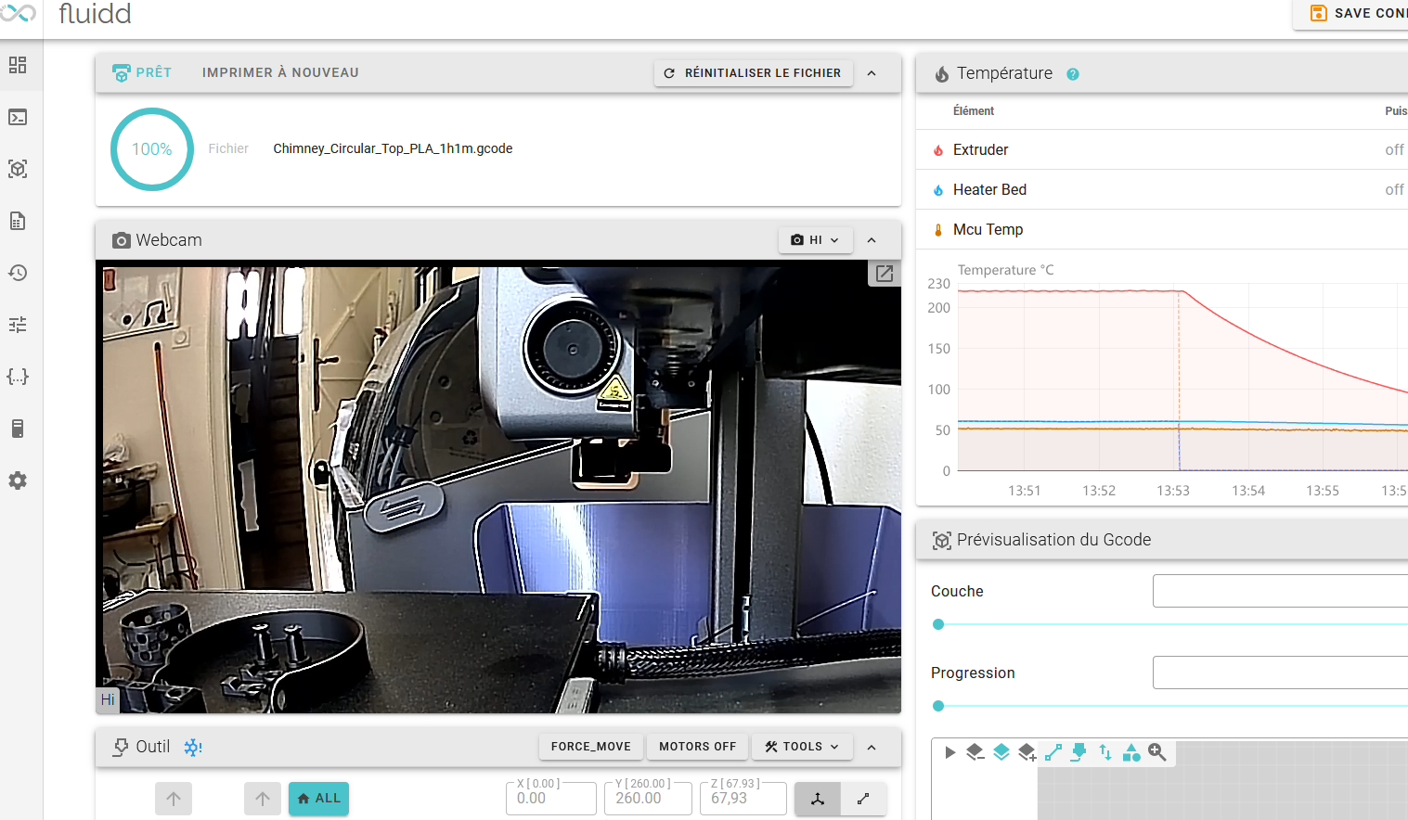Open the print history sidebar icon
Viewport: 1408px width, 820px height.
18,273
